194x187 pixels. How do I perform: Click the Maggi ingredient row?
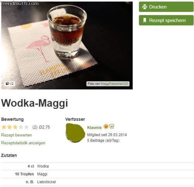click(97, 174)
